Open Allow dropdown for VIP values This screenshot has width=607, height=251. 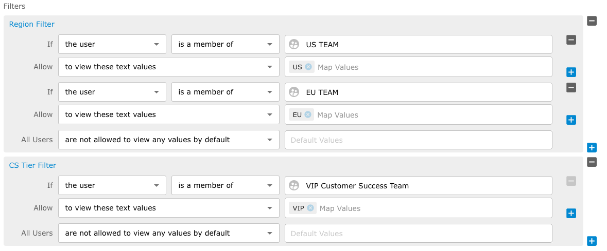169,208
